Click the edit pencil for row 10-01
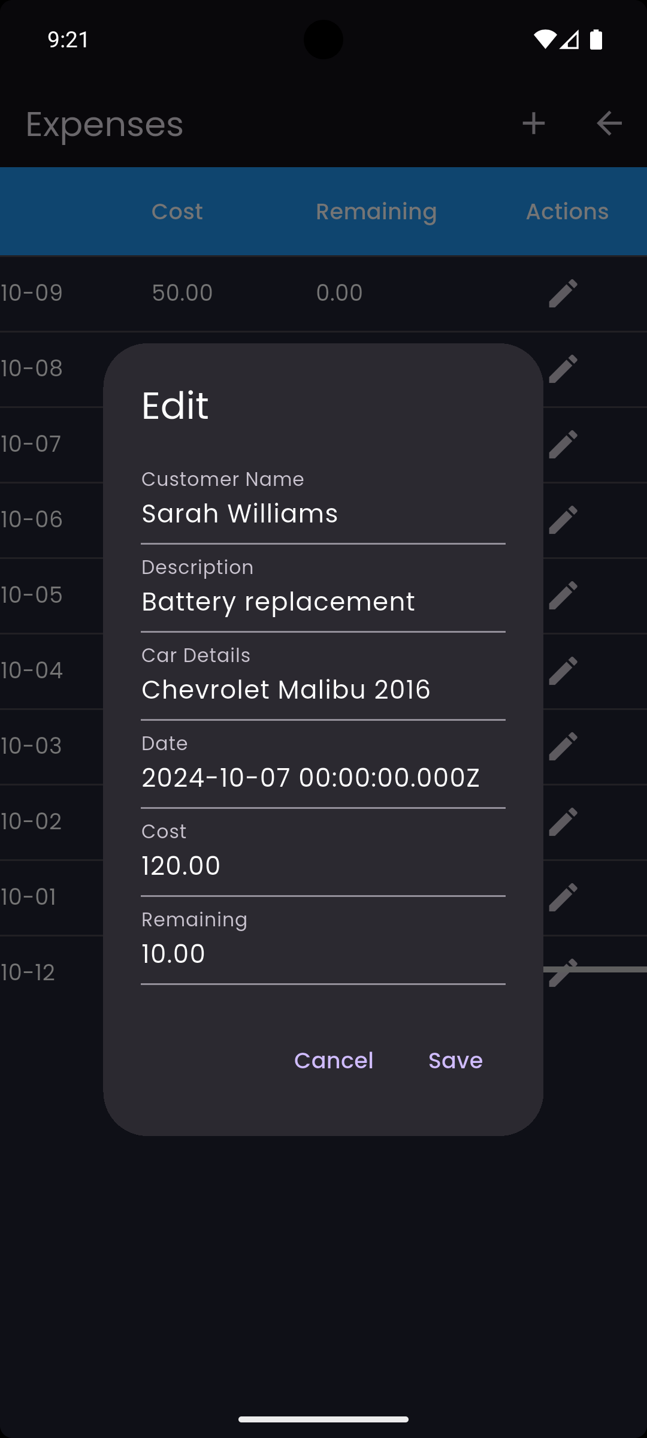This screenshot has height=1438, width=647. (x=562, y=897)
